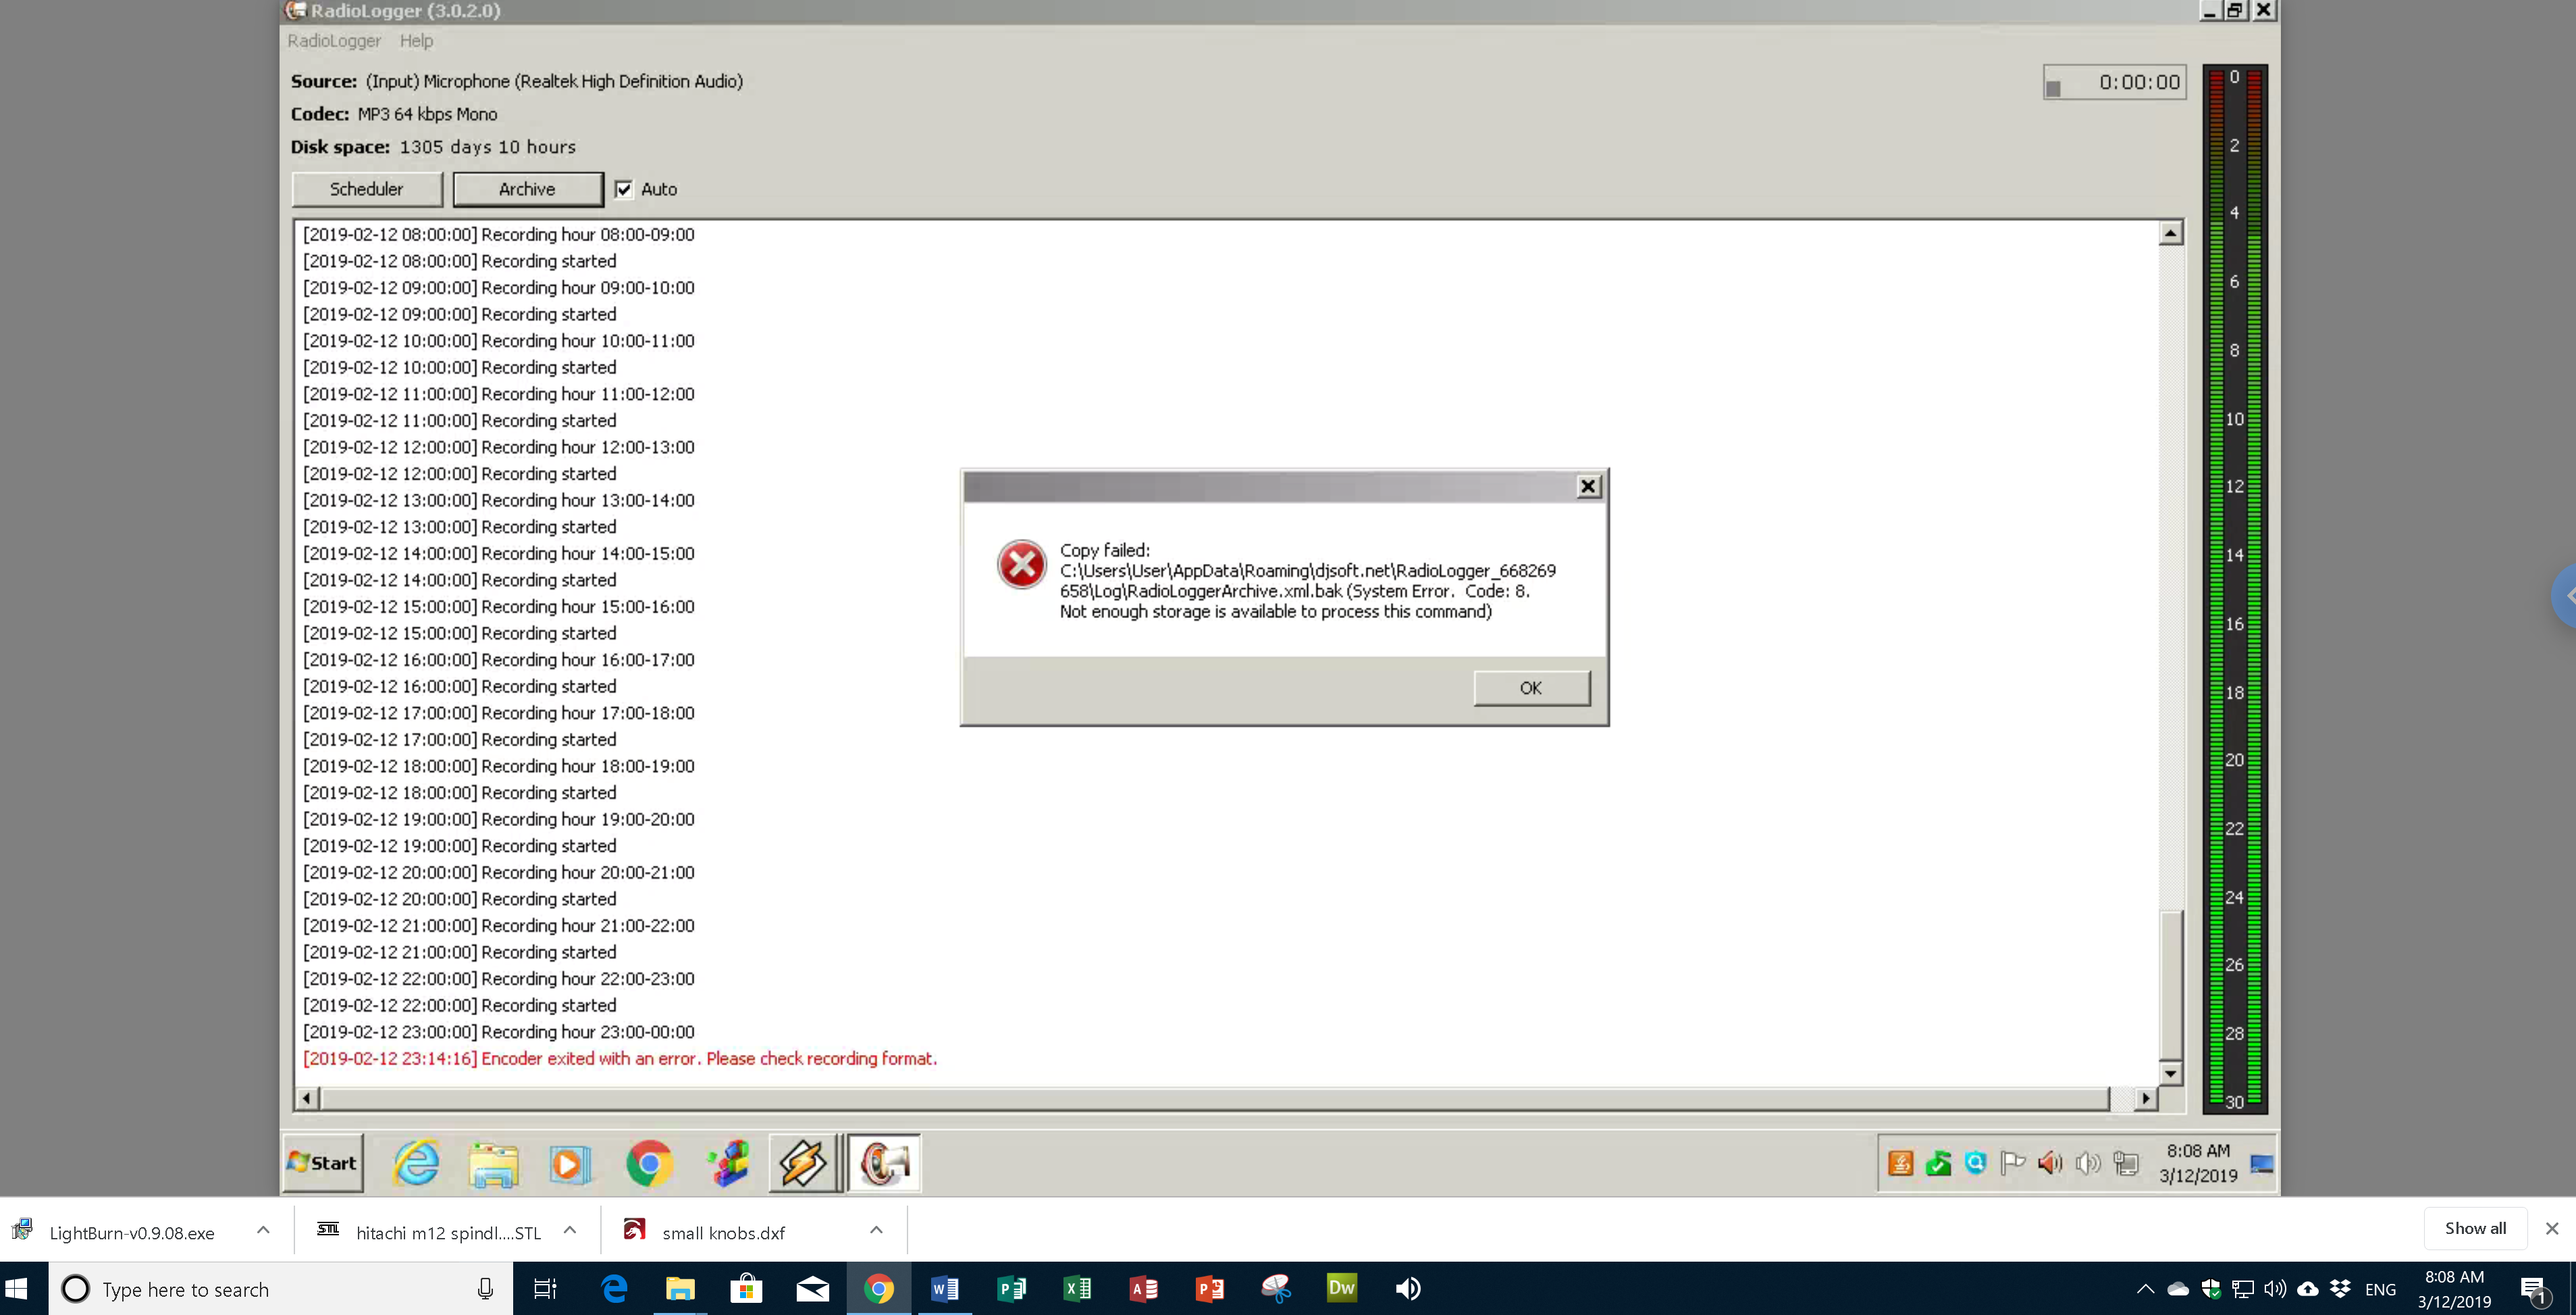This screenshot has height=1315, width=2576.
Task: Click OK in the Copy failed dialog
Action: coord(1531,688)
